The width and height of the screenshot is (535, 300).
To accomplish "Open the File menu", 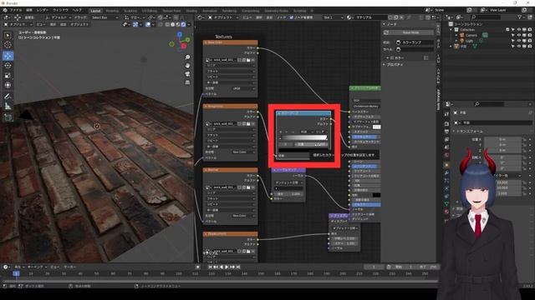I will point(16,10).
